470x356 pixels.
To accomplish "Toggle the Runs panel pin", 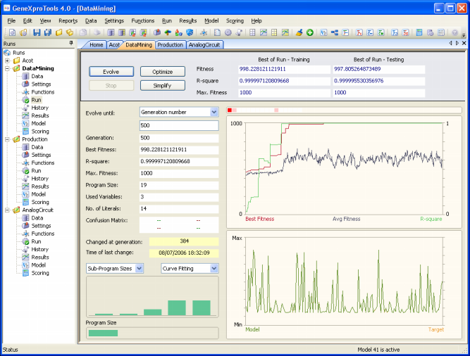I will point(71,44).
